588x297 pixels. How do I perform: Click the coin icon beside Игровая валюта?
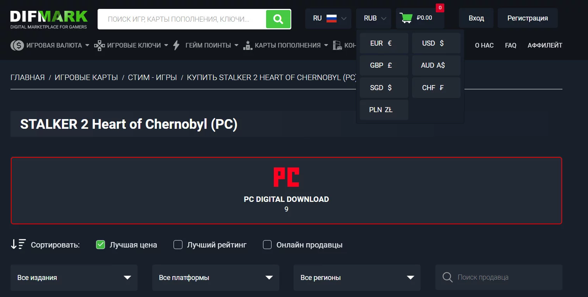[x=17, y=46]
